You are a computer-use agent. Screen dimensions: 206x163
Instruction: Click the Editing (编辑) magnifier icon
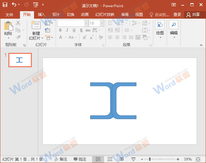coord(174,25)
